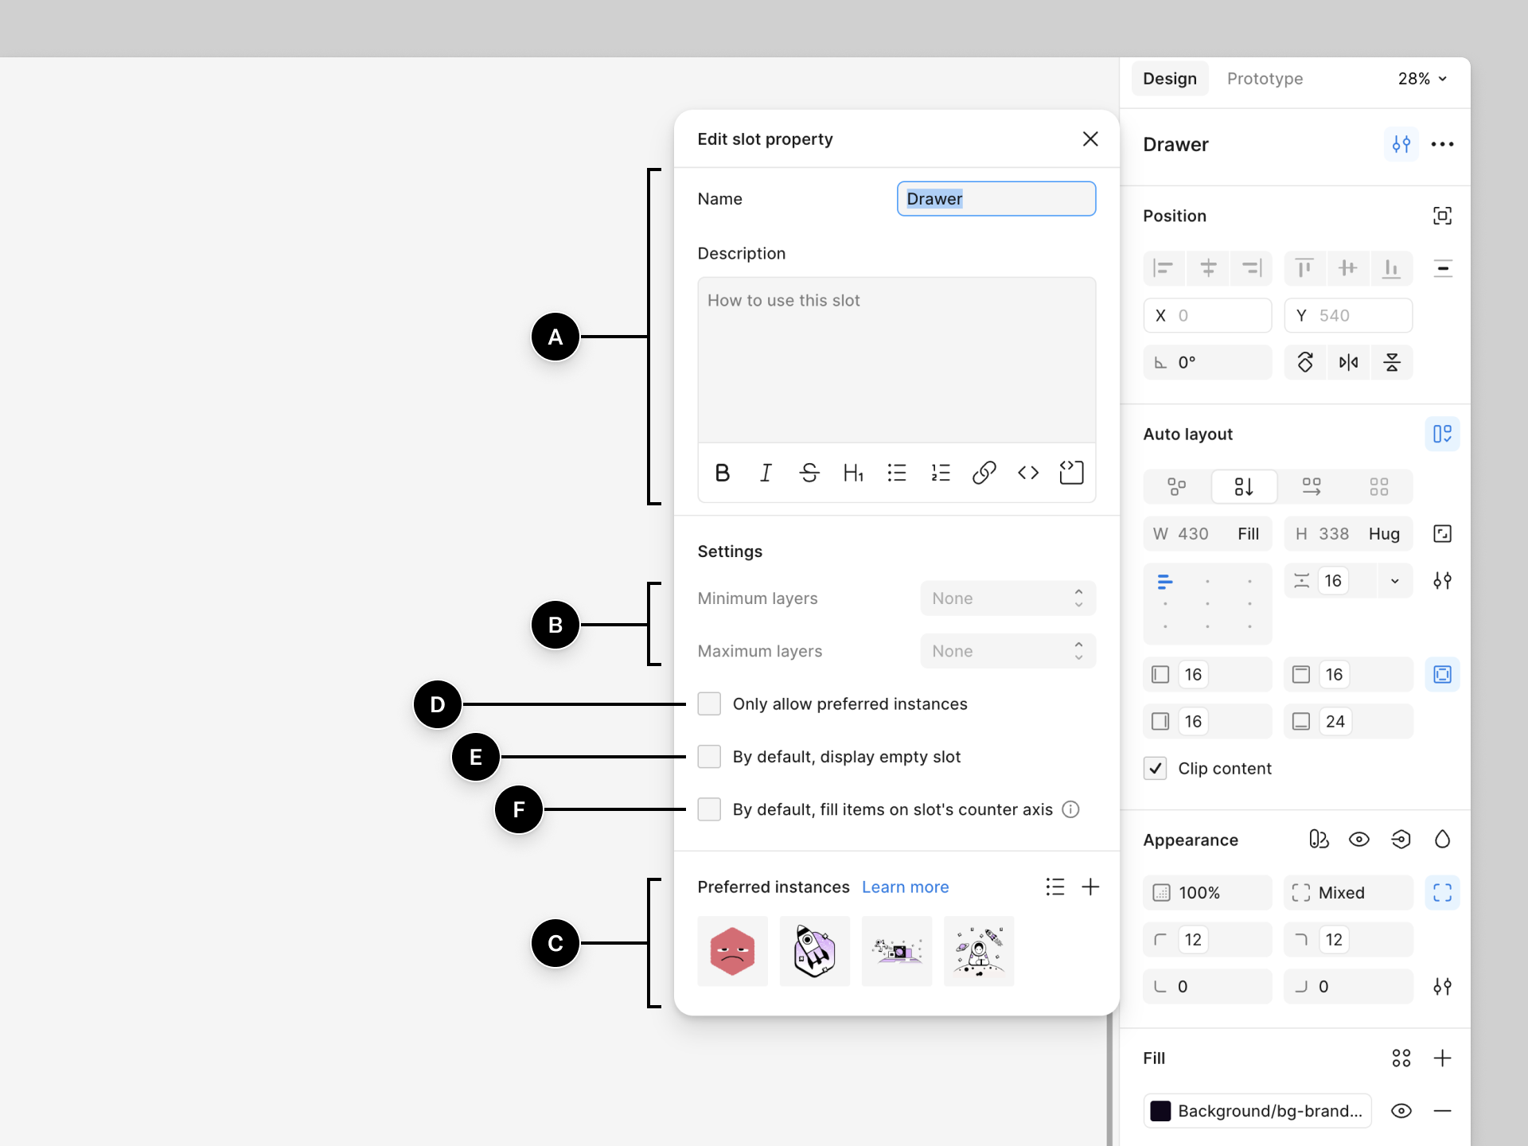Uncheck Clip content option
Viewport: 1528px width, 1146px height.
point(1156,768)
